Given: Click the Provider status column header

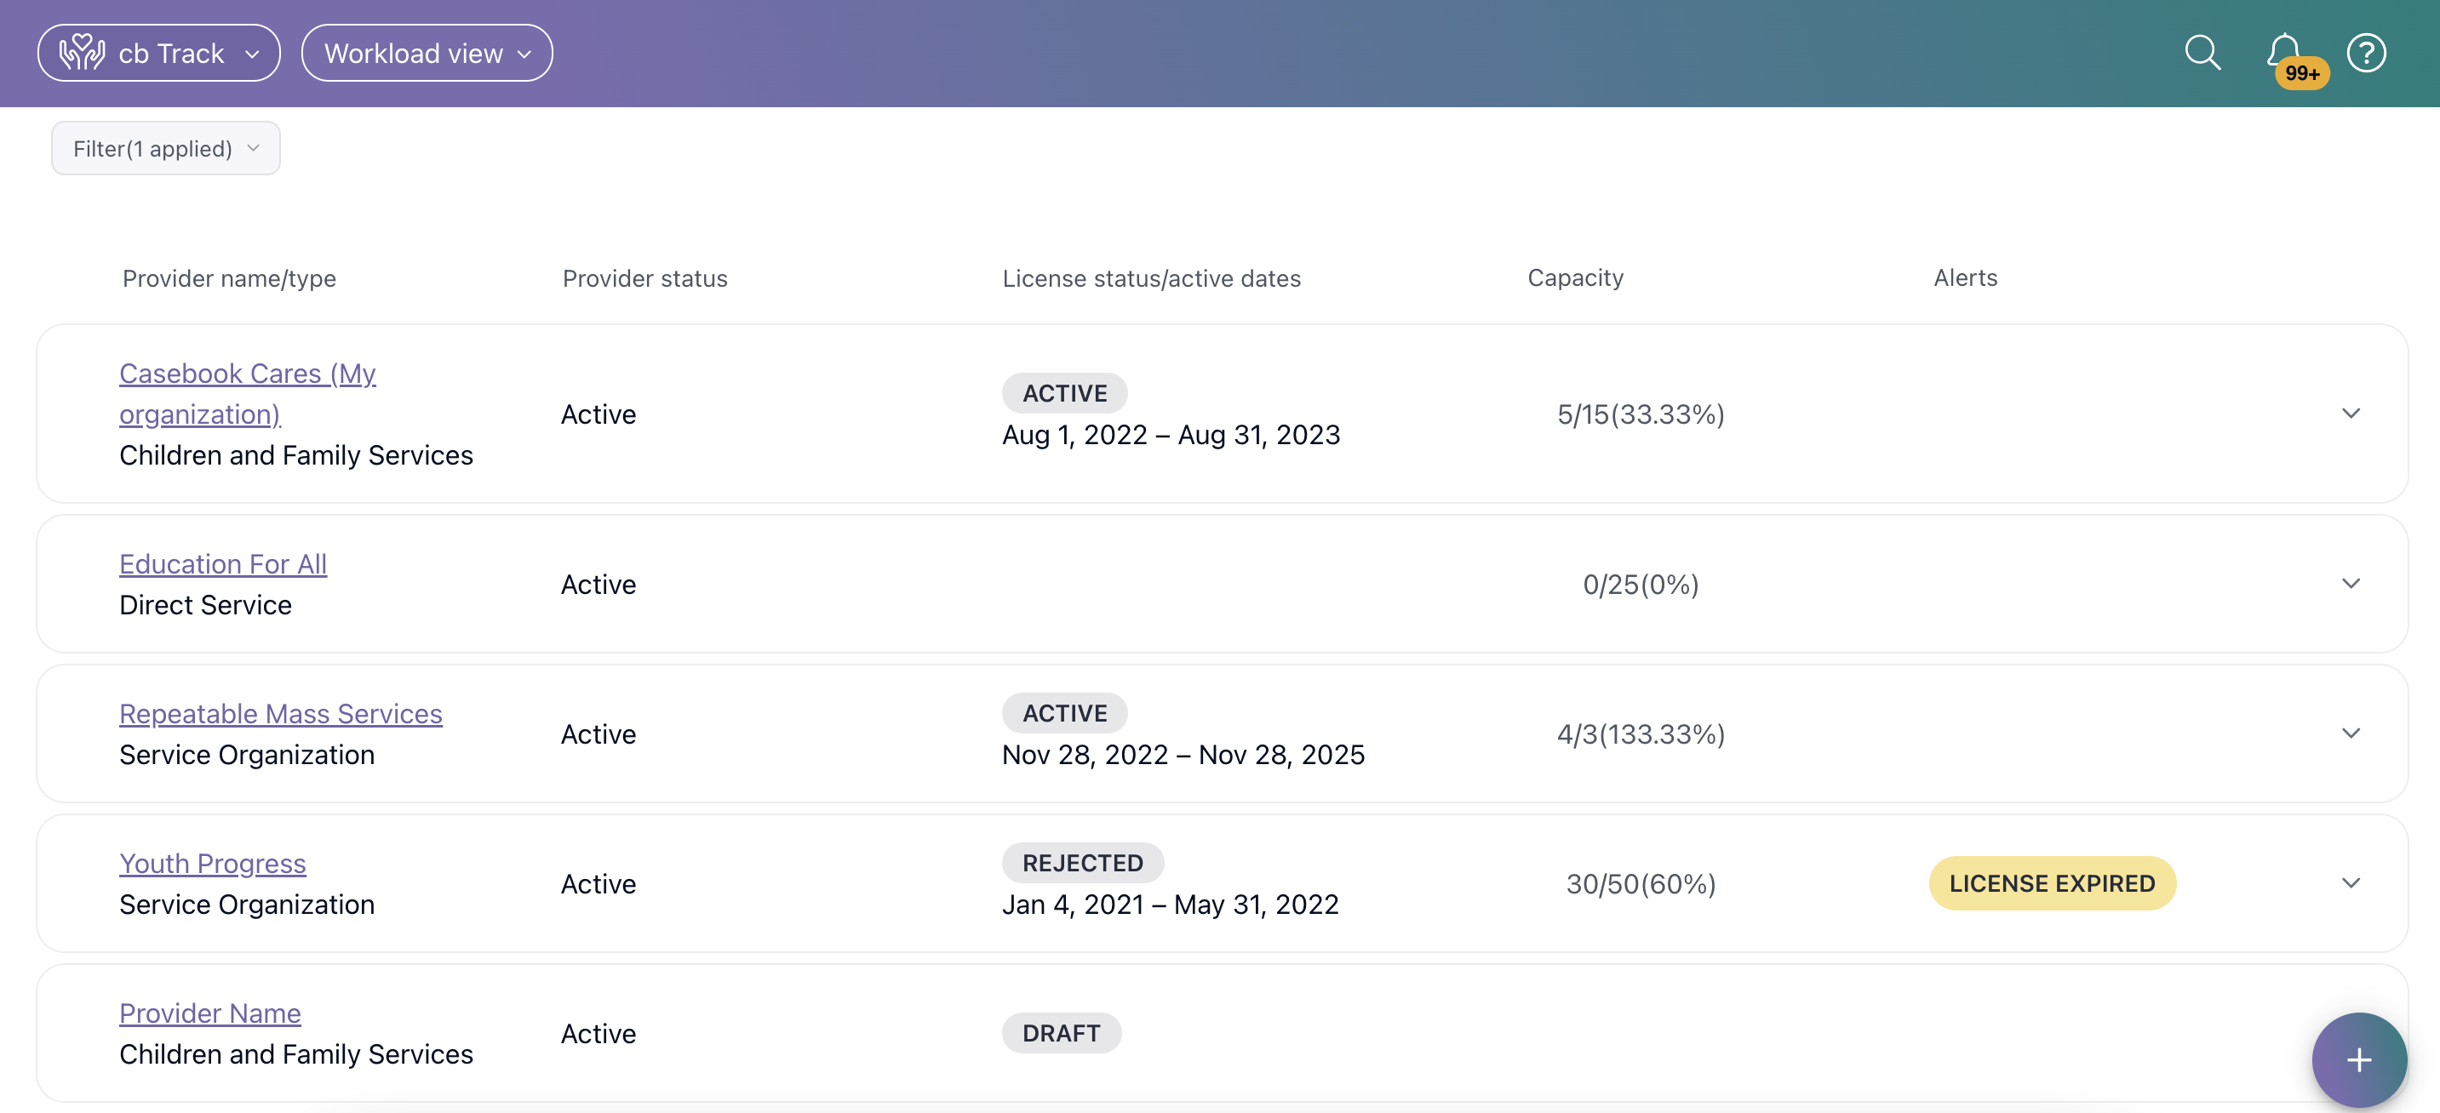Looking at the screenshot, I should (645, 278).
